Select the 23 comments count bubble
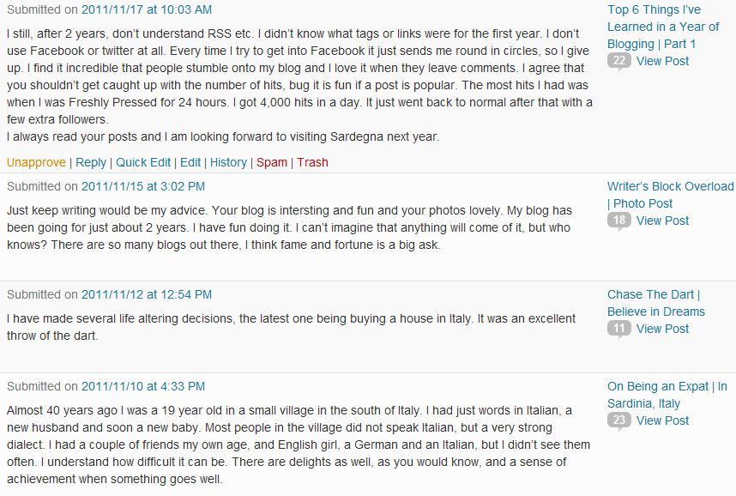Image resolution: width=736 pixels, height=496 pixels. [618, 420]
